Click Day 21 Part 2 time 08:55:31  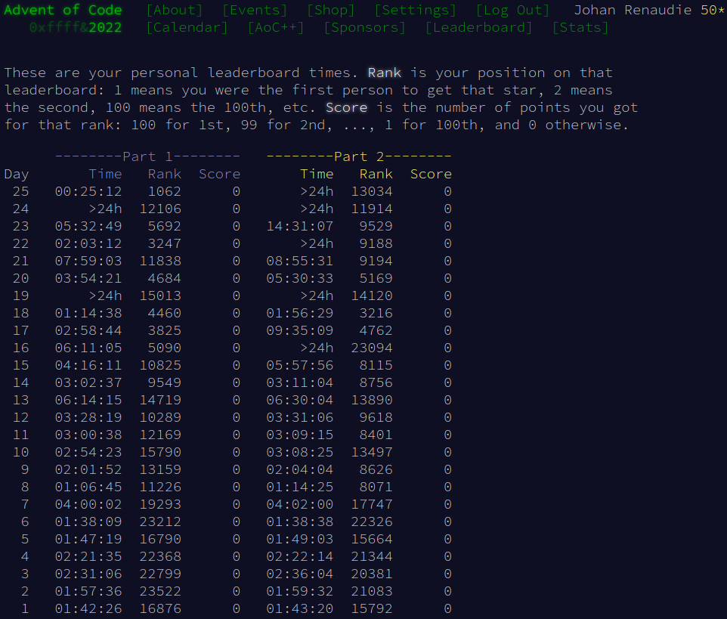pyautogui.click(x=300, y=261)
